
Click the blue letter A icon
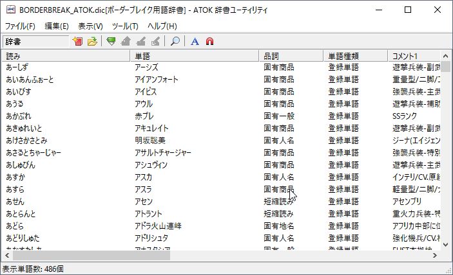coord(195,41)
